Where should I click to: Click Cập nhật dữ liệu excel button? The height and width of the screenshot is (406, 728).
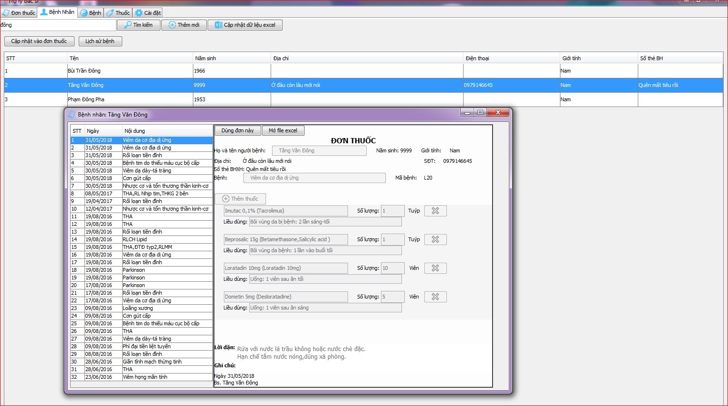point(245,25)
